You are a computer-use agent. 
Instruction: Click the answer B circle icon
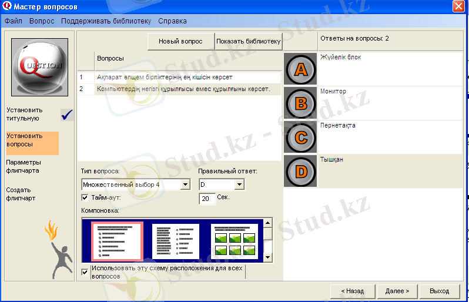(300, 104)
